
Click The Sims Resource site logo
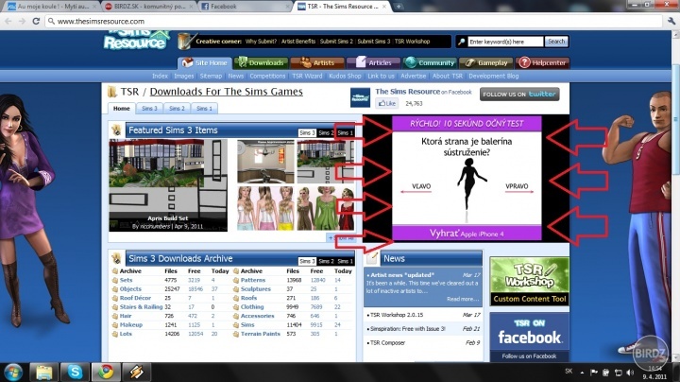coord(136,40)
